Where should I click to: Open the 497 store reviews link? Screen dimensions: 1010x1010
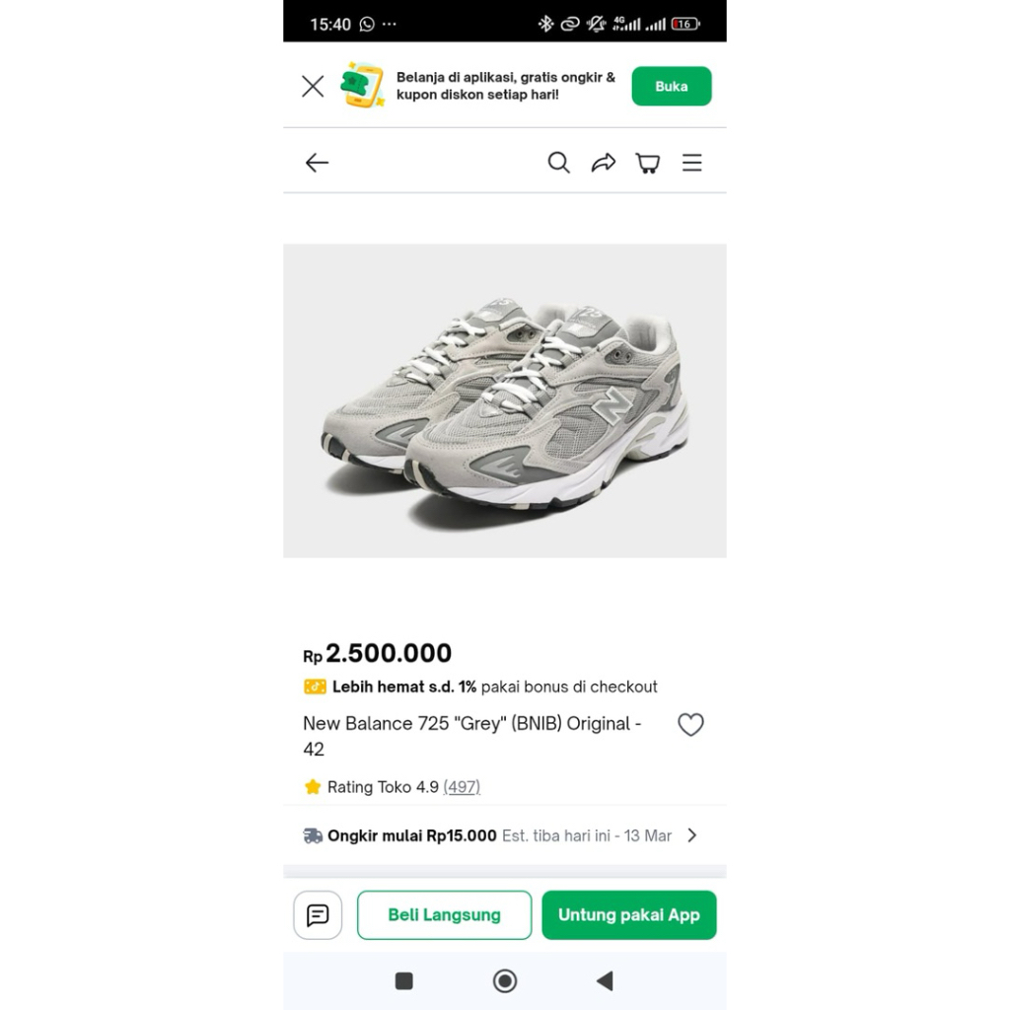(462, 787)
